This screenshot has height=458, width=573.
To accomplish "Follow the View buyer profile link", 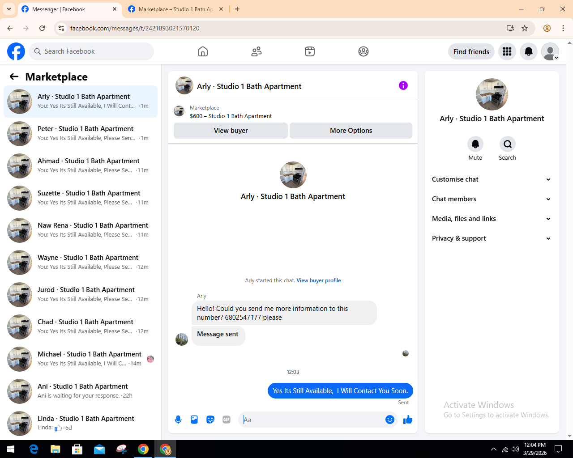I will (319, 280).
